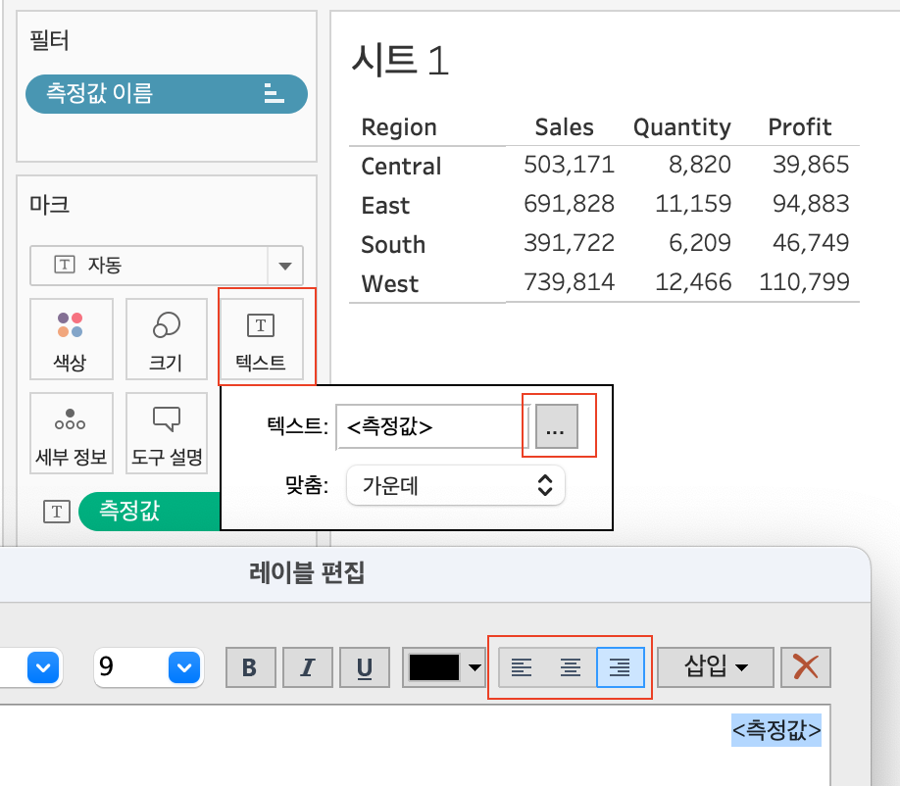Apply center alignment in the label editor
Image resolution: width=900 pixels, height=786 pixels.
570,667
